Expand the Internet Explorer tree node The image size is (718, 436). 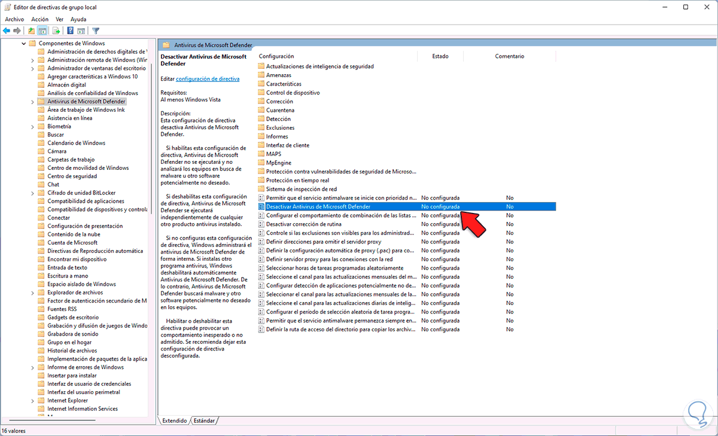coord(32,401)
